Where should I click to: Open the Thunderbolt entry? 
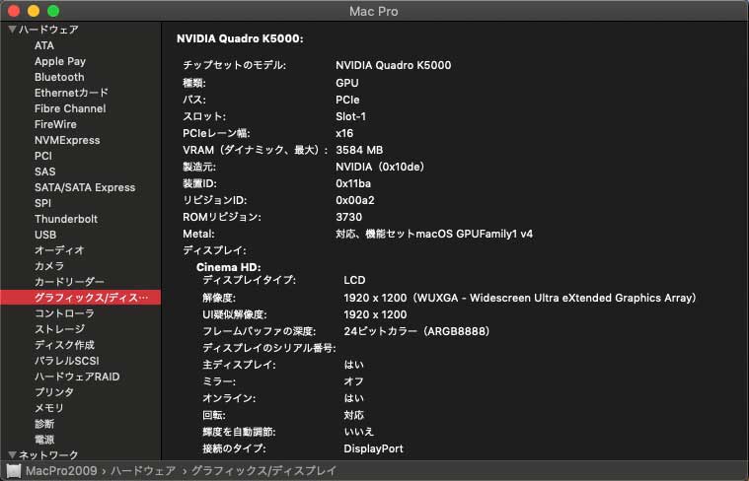(66, 219)
